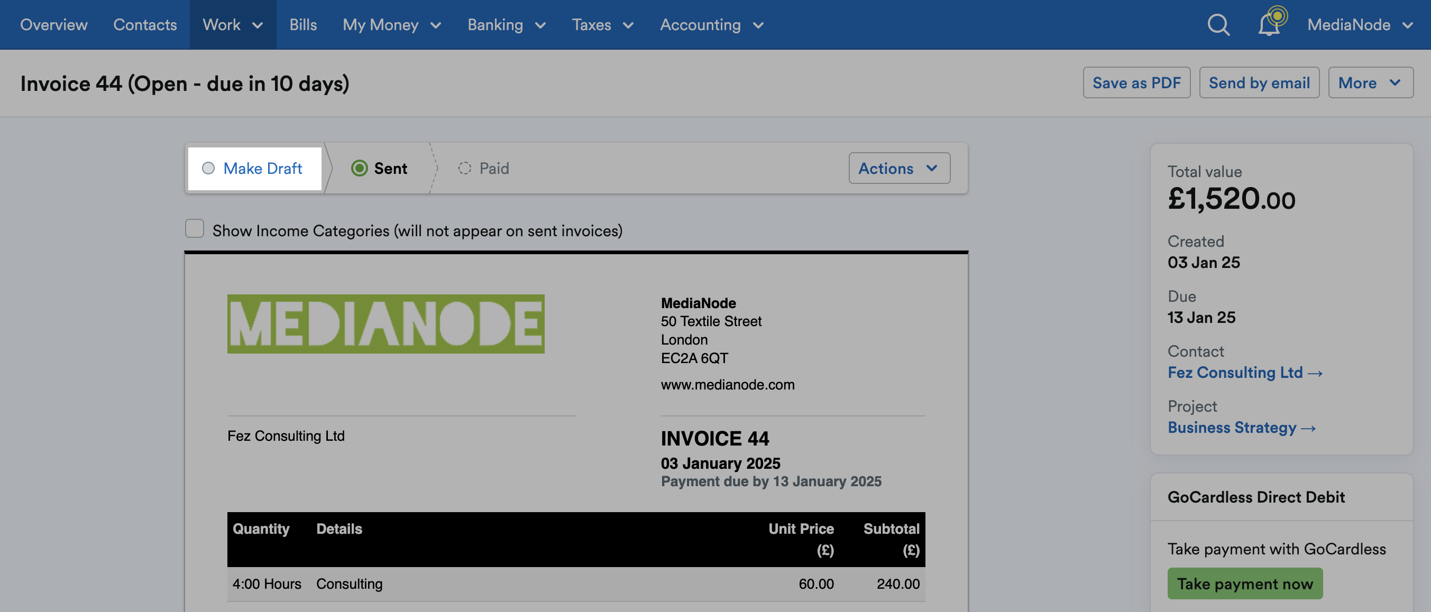Select the Make Draft radio option
1431x612 pixels.
254,168
